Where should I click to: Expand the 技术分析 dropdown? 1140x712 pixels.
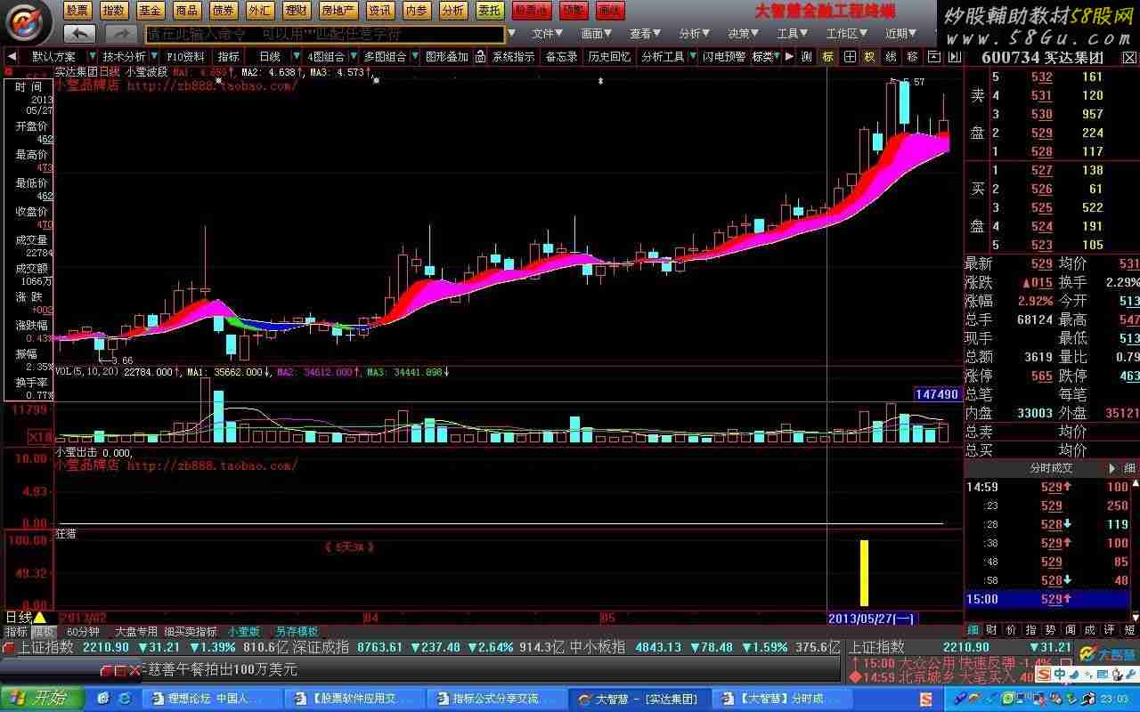coord(155,56)
